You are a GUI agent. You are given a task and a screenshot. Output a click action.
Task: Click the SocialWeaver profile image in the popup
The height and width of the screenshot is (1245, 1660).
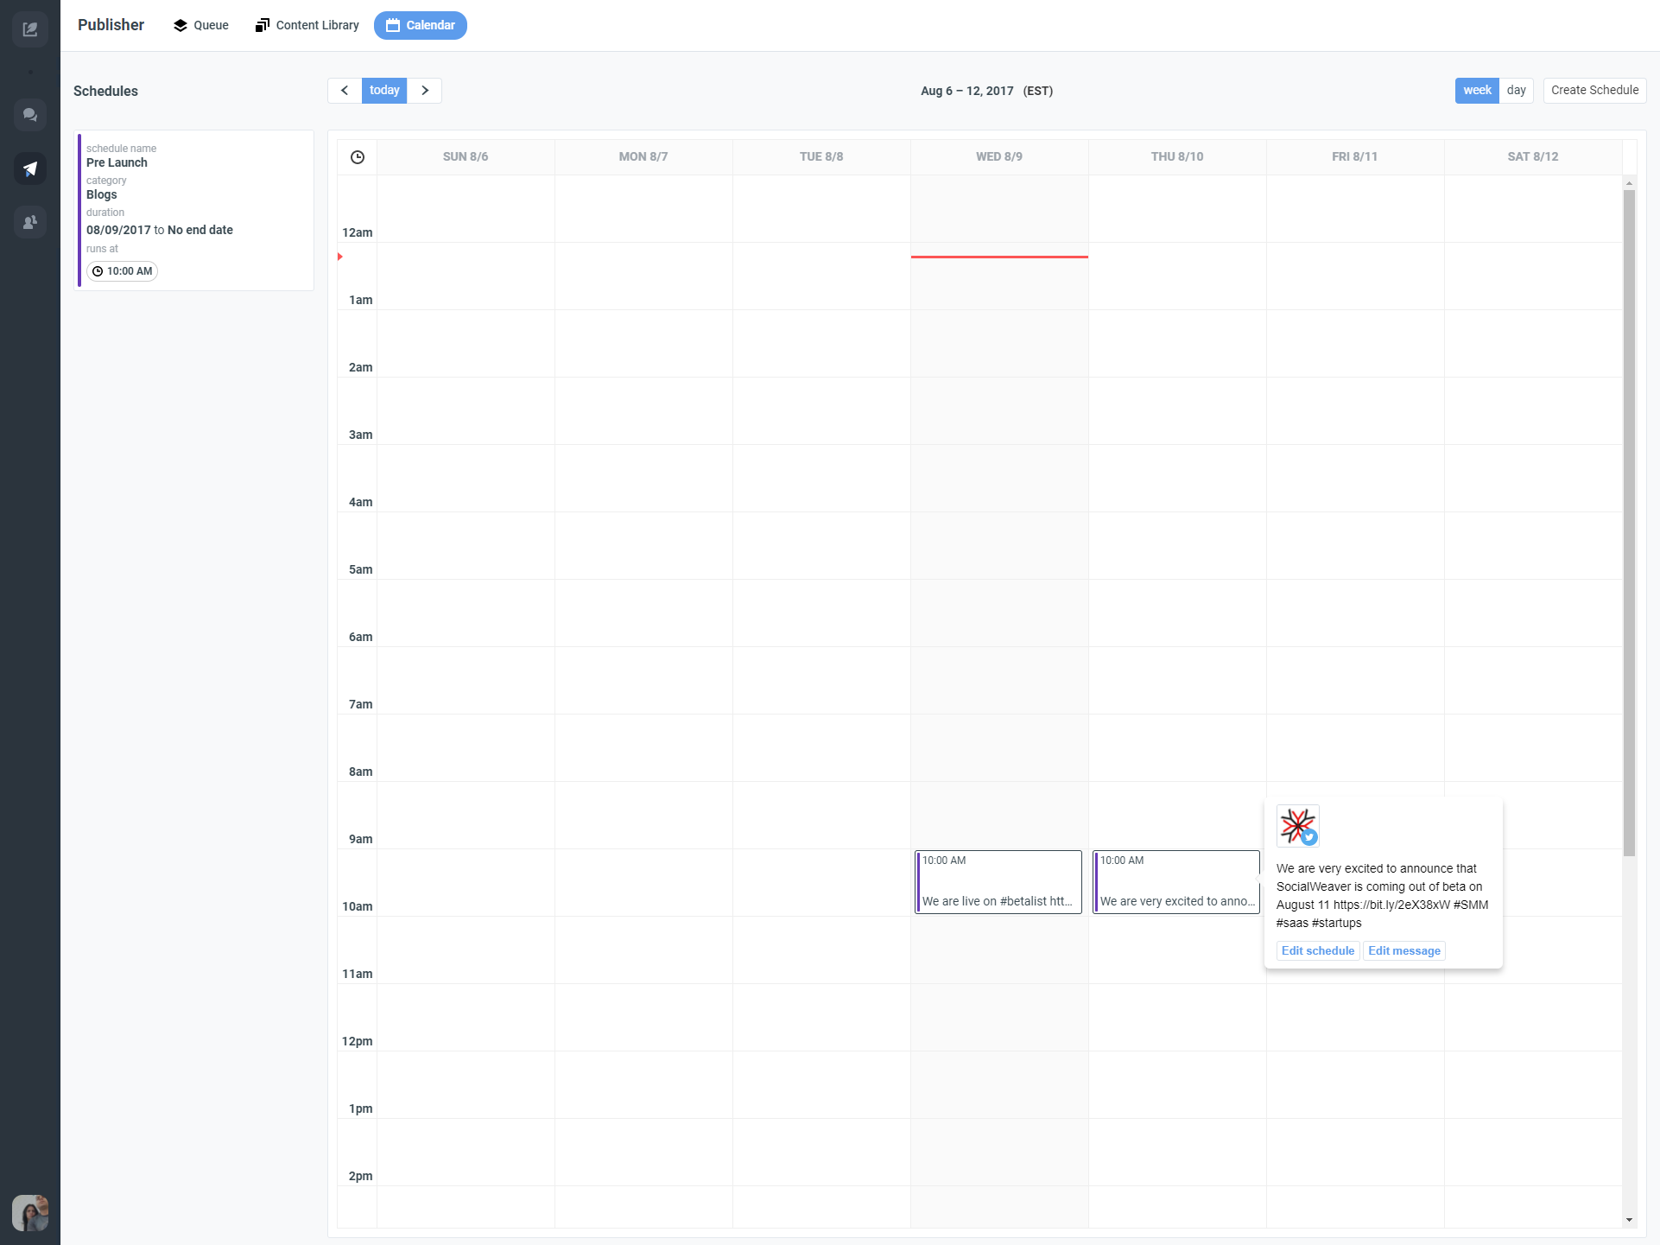[1297, 826]
